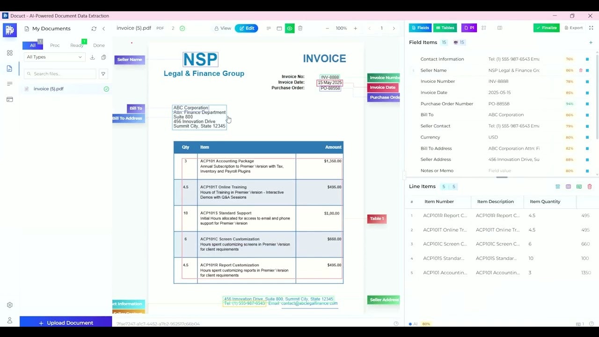Click the window layout icon in document toolbar
599x337 pixels.
(x=279, y=28)
